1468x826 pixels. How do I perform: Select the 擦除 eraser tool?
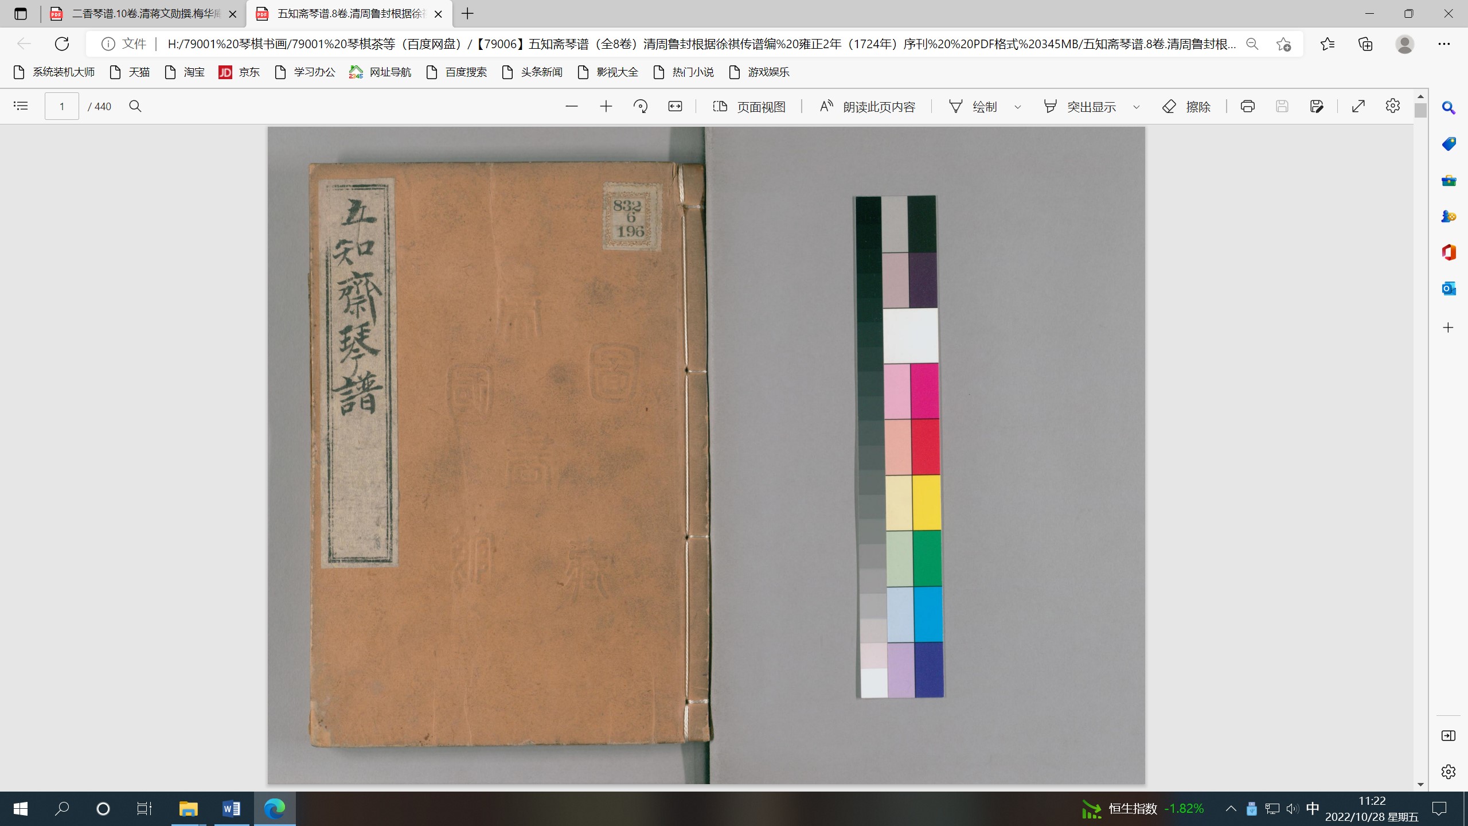coord(1186,107)
